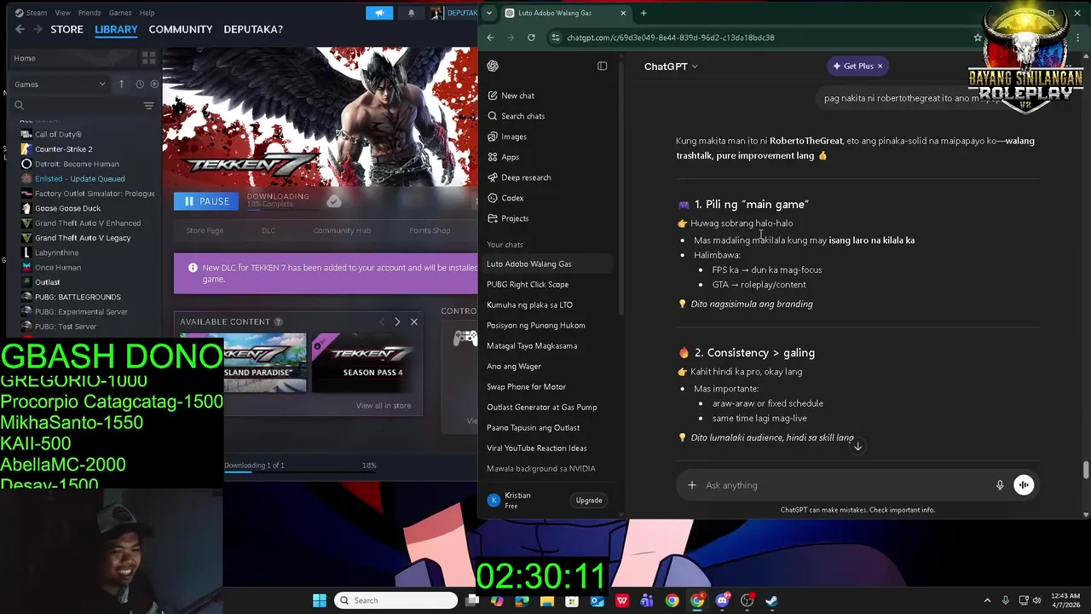
Task: Switch to Steam COMMUNITY section
Action: pos(181,29)
